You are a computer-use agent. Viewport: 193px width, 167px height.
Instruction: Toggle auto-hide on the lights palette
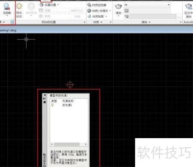pos(45,99)
